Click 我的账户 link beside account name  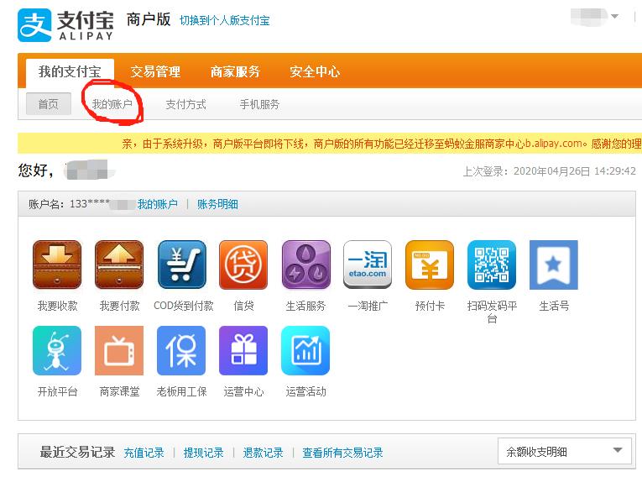(157, 204)
